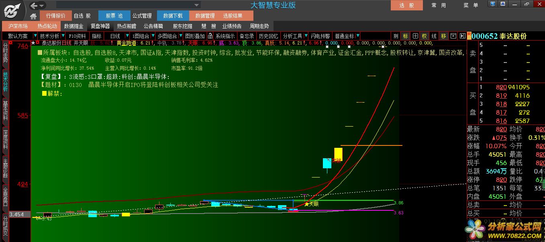Click the 闪电预警 toolbar button

click(321, 36)
